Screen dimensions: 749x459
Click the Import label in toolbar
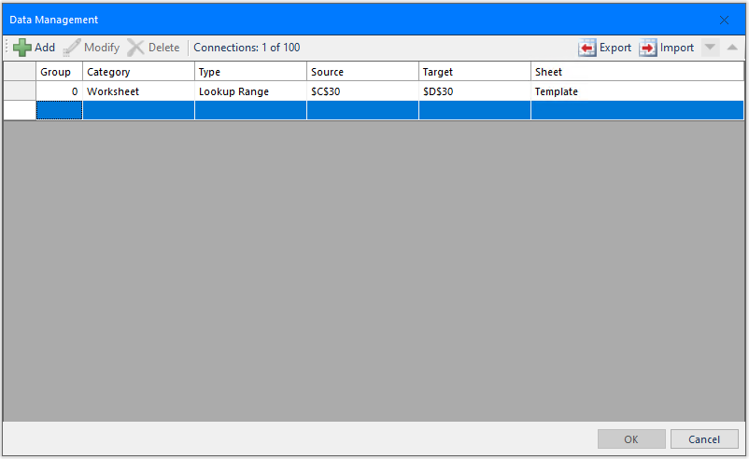pos(677,48)
